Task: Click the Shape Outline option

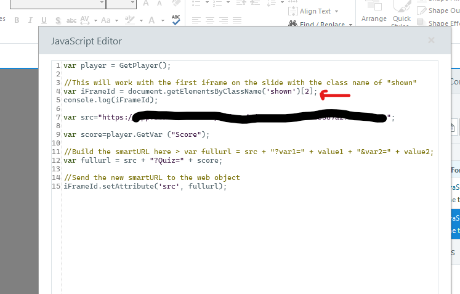Action: tap(438, 10)
